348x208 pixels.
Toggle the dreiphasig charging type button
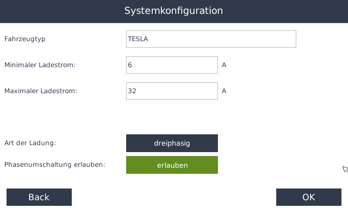(172, 143)
